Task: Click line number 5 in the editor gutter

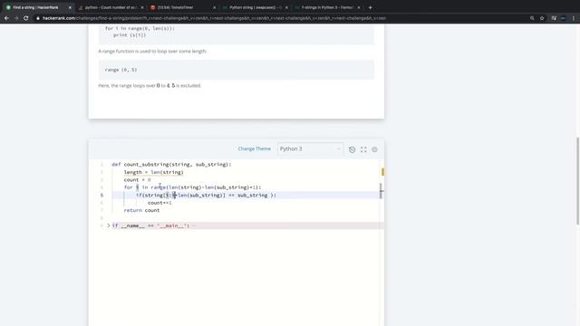Action: [x=101, y=196]
